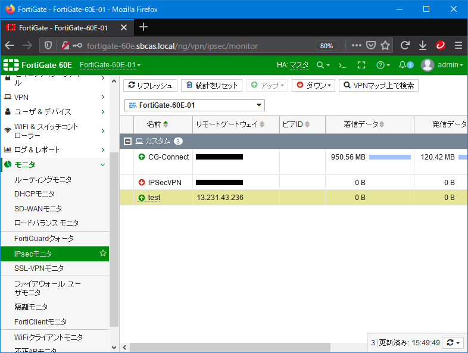468x353 pixels.
Task: Open the ダウン dropdown button
Action: (313, 85)
